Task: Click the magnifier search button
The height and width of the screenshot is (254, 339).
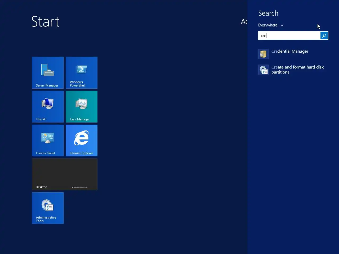Action: point(324,35)
